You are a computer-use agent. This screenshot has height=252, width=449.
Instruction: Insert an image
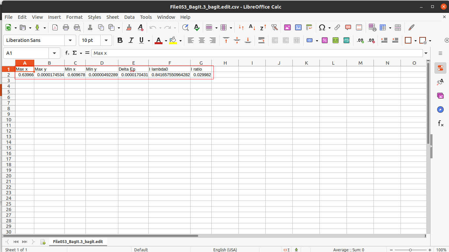tap(287, 27)
